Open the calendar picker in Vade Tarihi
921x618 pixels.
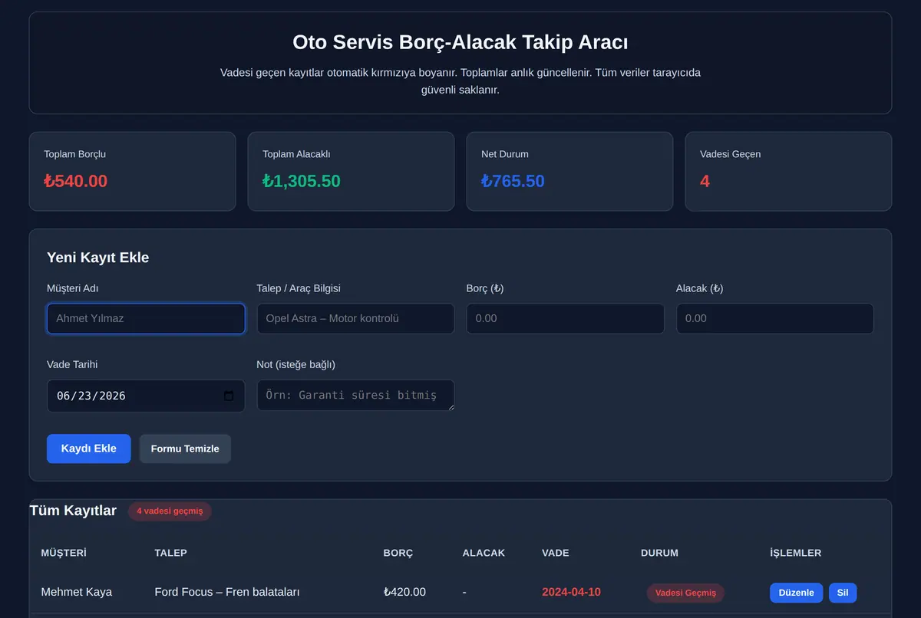[229, 396]
